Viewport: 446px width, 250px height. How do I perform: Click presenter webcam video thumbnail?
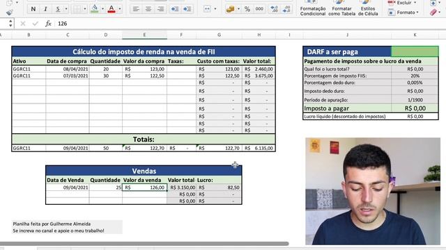coord(373,191)
